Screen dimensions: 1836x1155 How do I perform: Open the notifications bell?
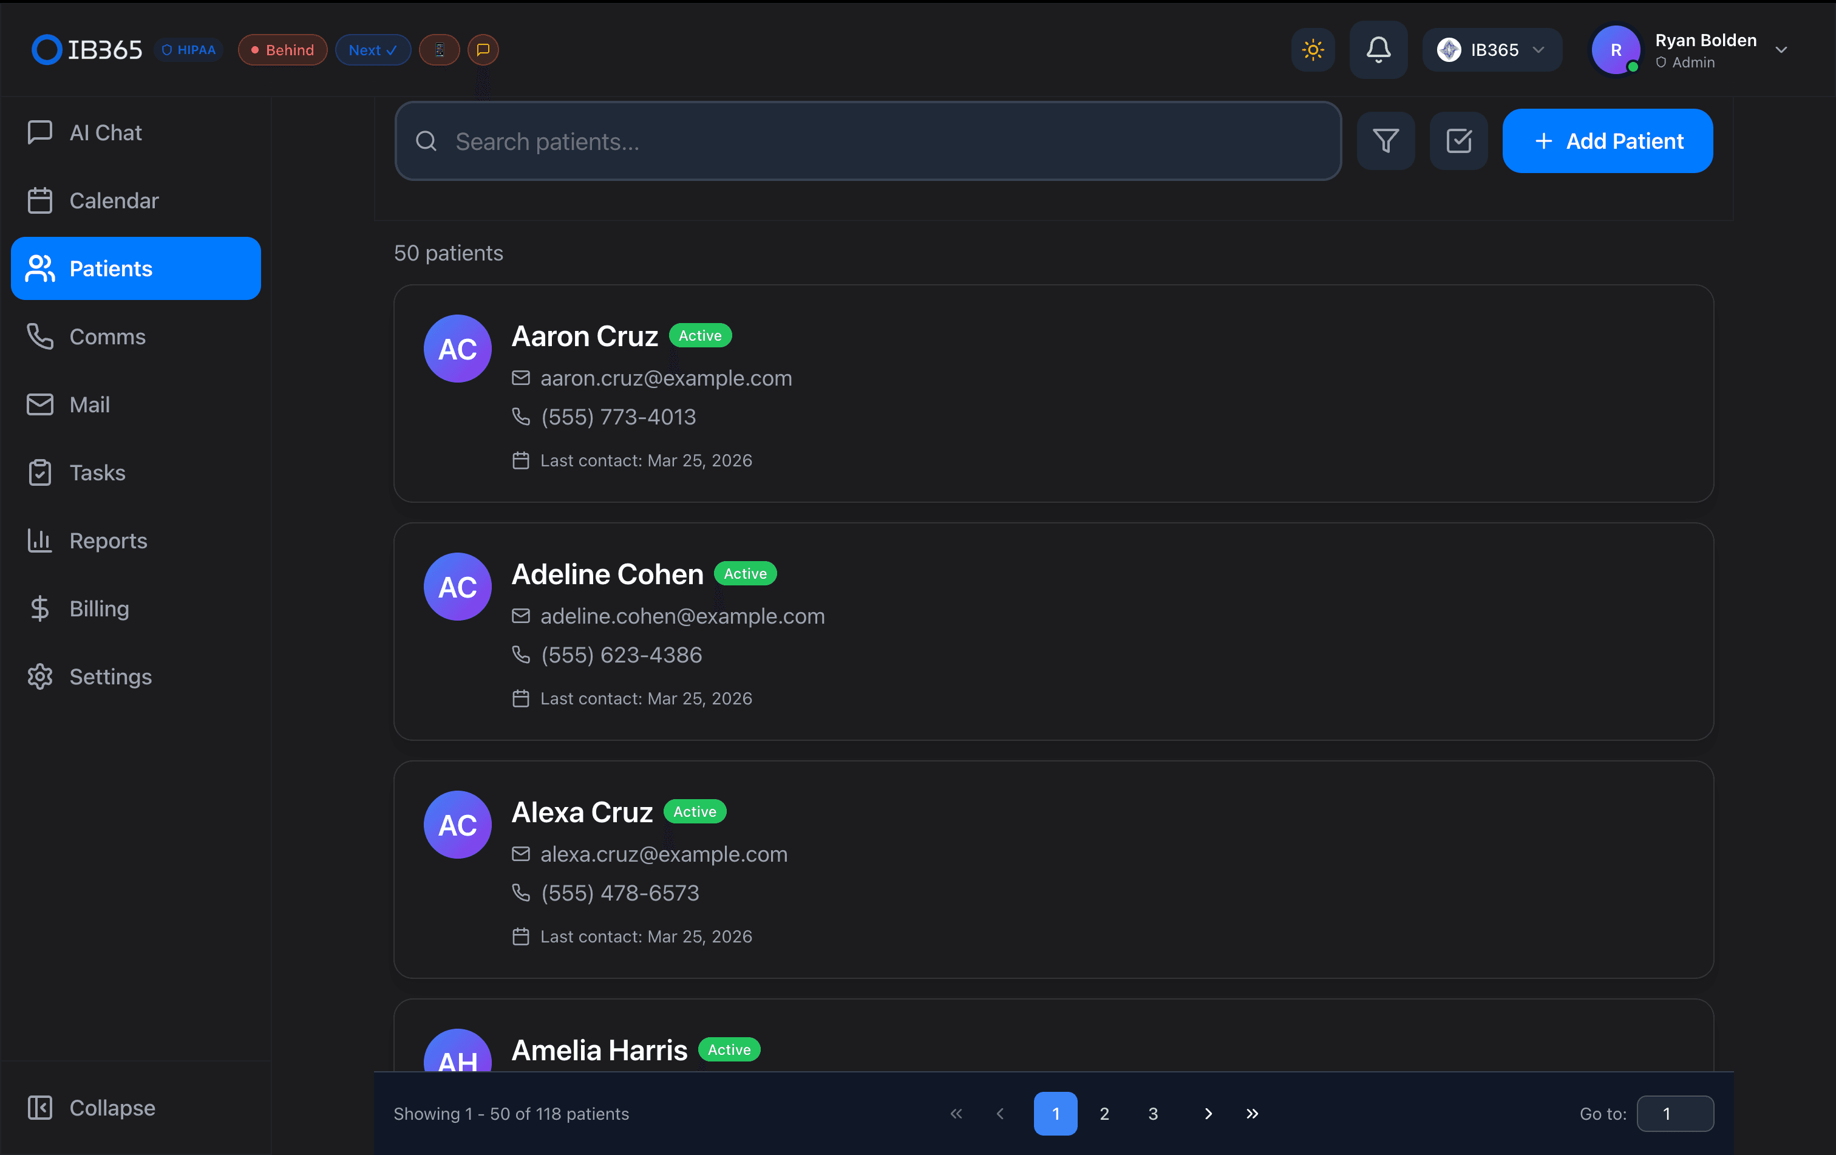click(1378, 50)
